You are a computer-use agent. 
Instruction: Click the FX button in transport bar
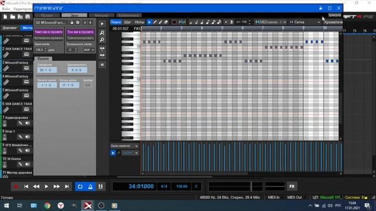292,186
